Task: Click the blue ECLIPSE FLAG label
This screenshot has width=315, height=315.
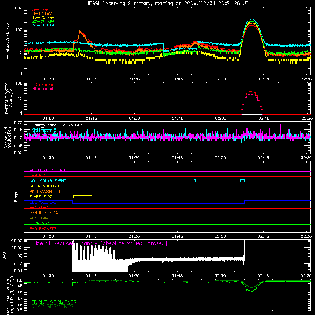Action: coord(43,202)
